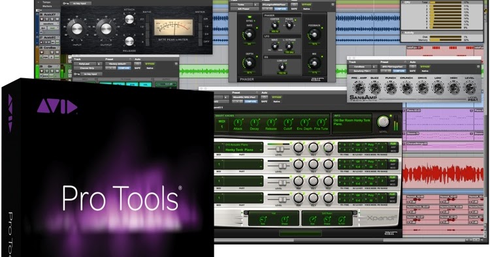Click COMPARE in Channel Strip plugin header
490x257 pixels.
pyautogui.click(x=124, y=68)
